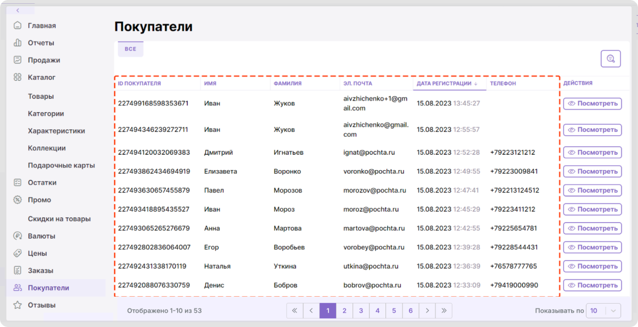Click email ignat@pochta.ru

click(x=369, y=153)
